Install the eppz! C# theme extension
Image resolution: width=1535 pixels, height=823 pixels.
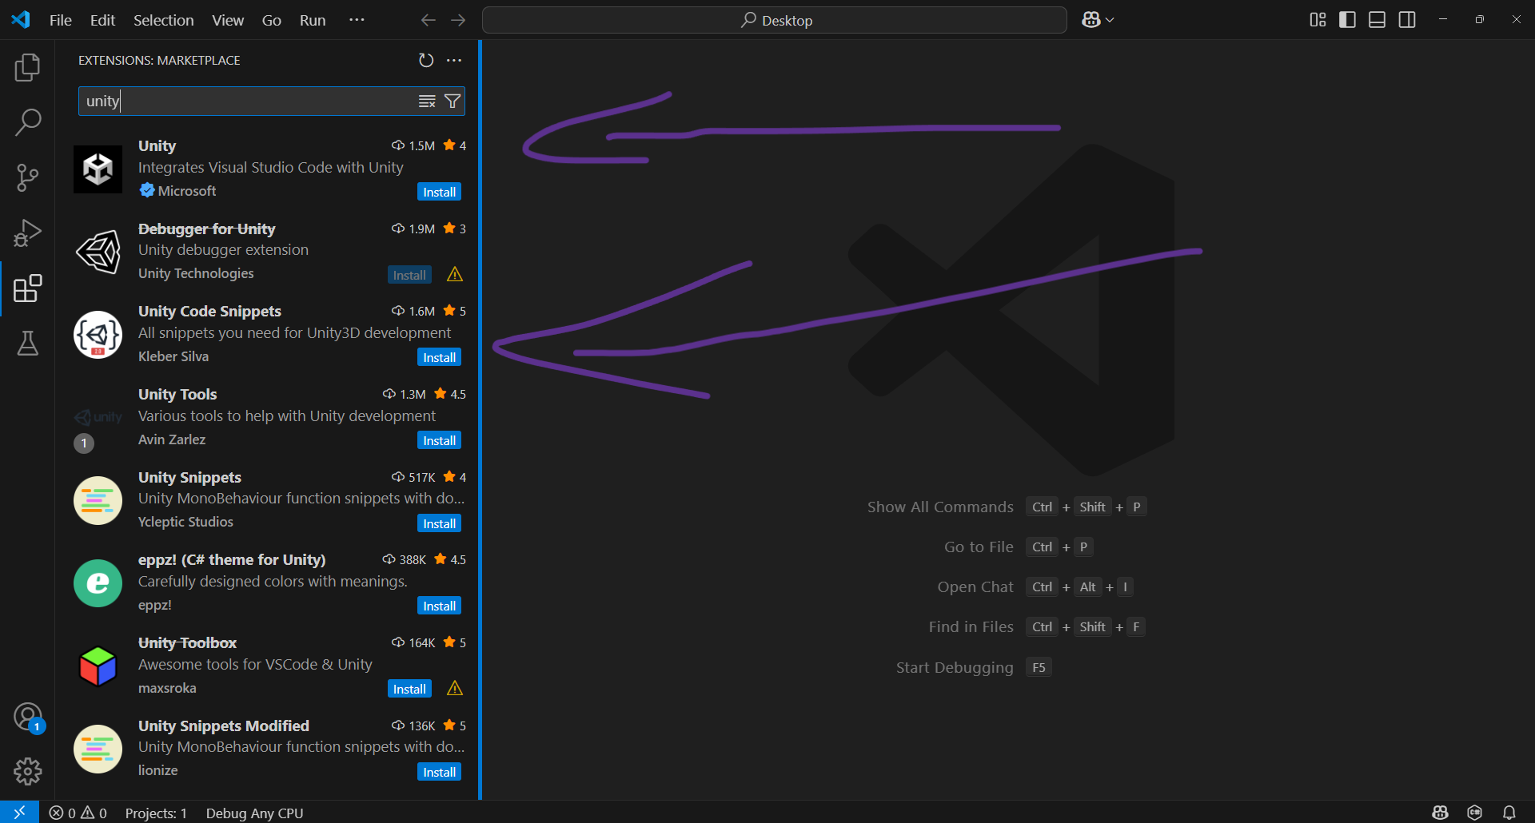(x=439, y=606)
